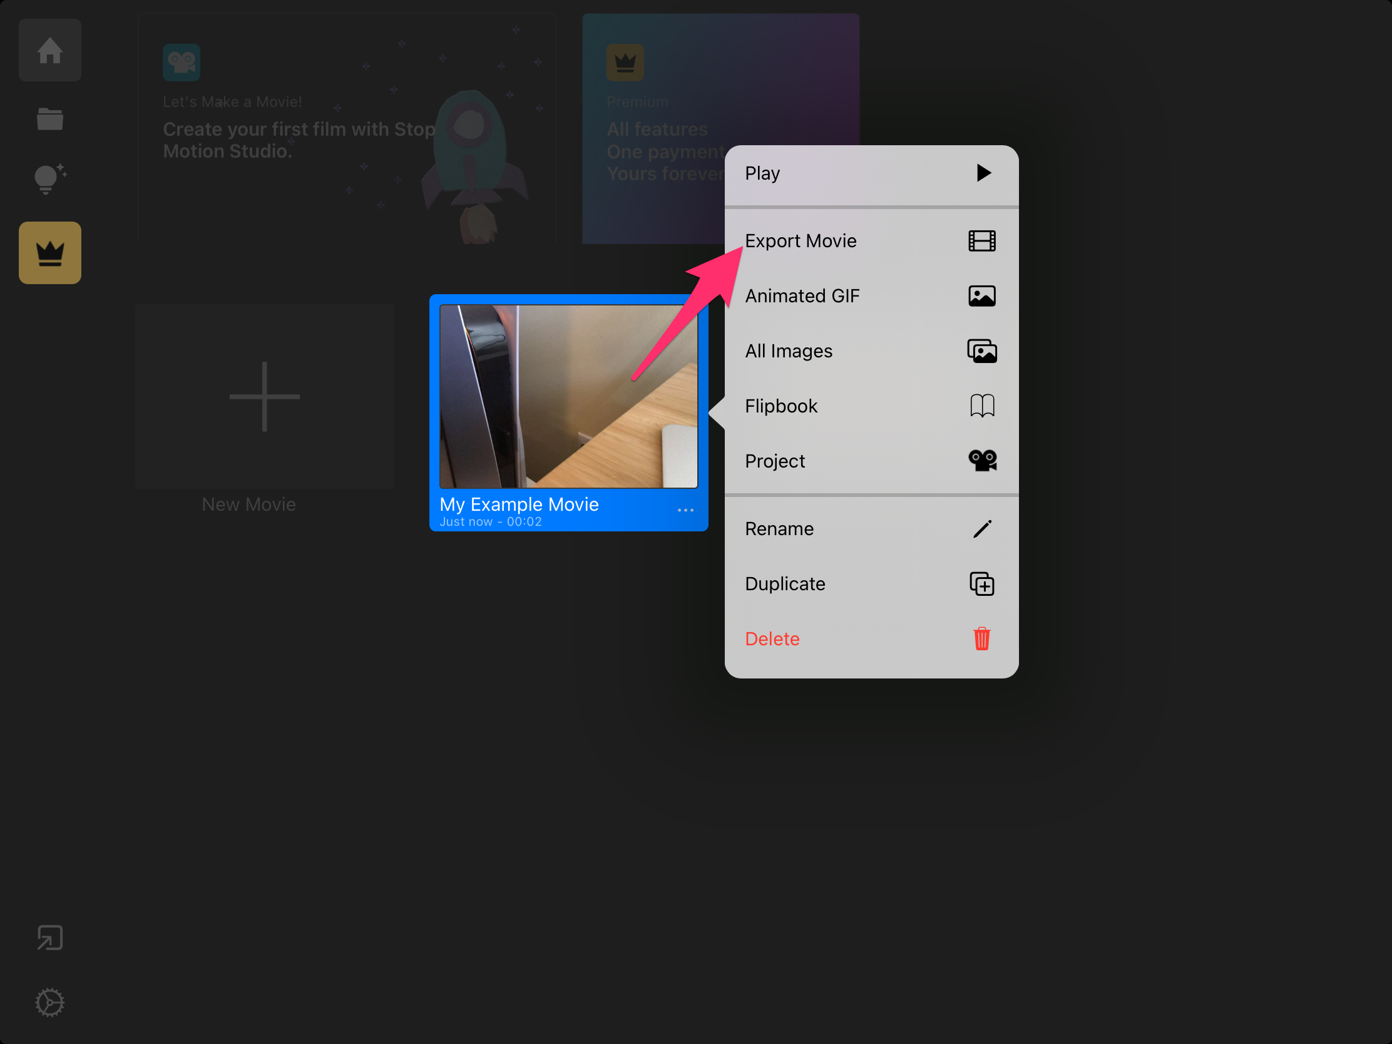Viewport: 1392px width, 1044px height.
Task: Open settings gear icon
Action: pos(49,1002)
